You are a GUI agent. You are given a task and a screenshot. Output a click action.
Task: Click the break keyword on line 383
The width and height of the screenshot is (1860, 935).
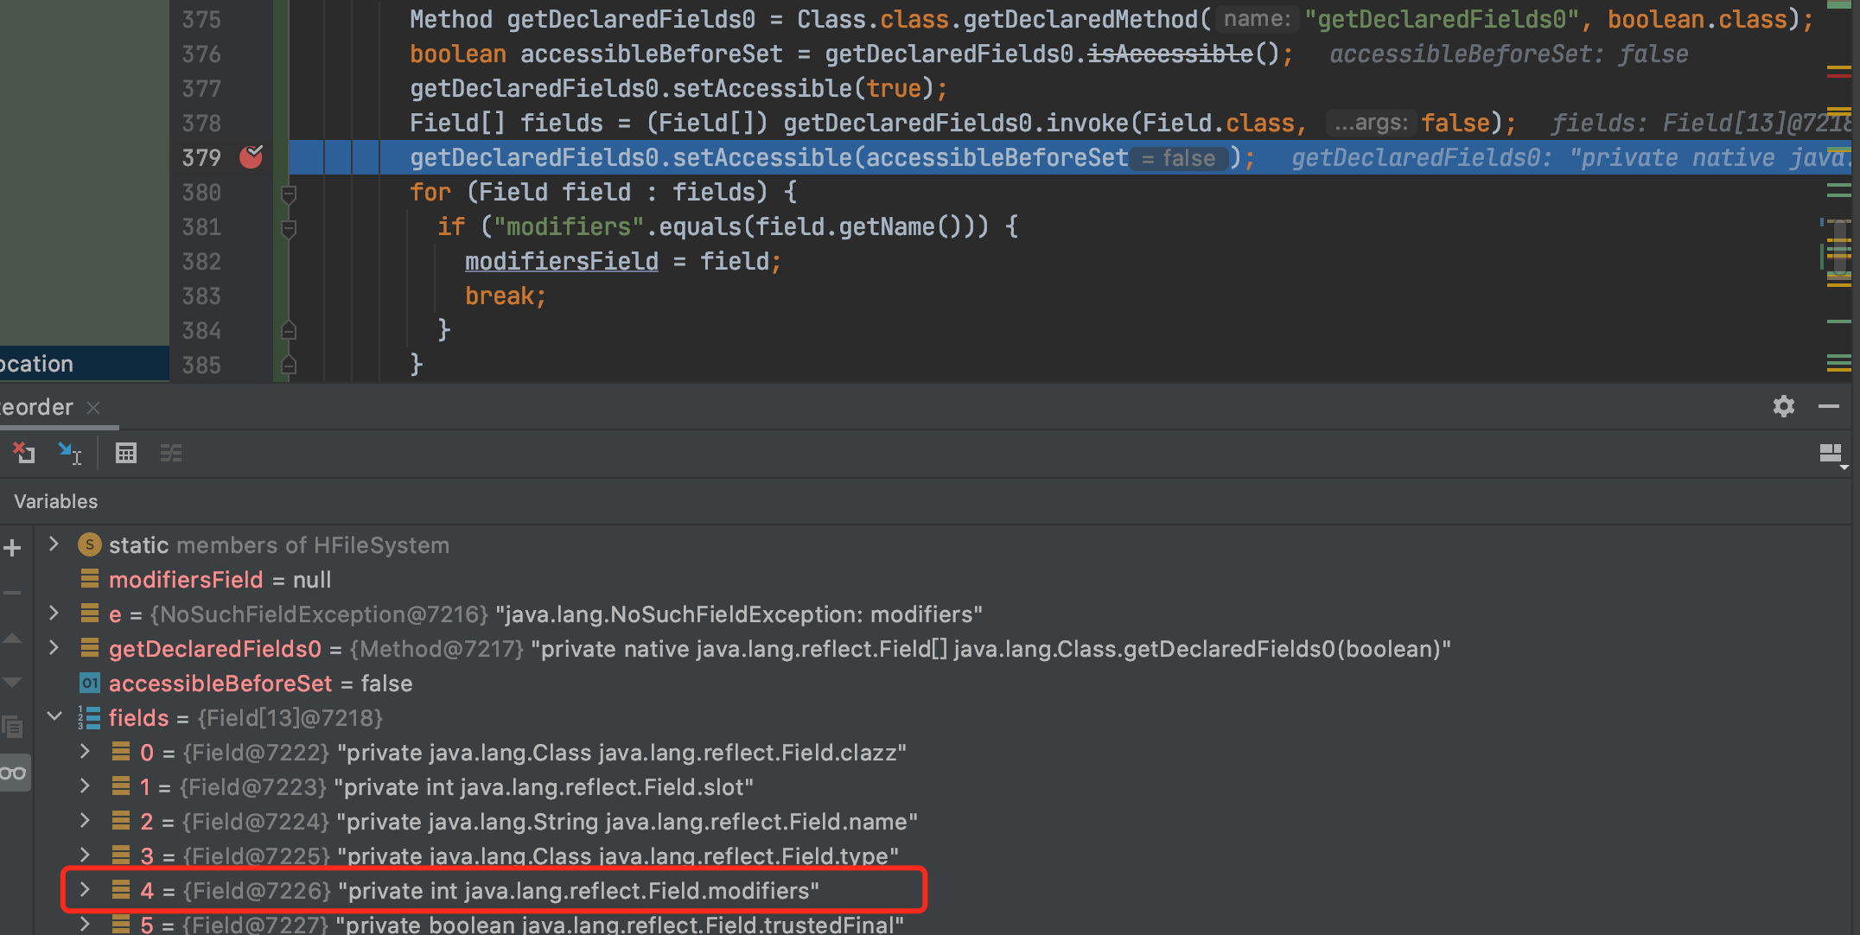(499, 296)
